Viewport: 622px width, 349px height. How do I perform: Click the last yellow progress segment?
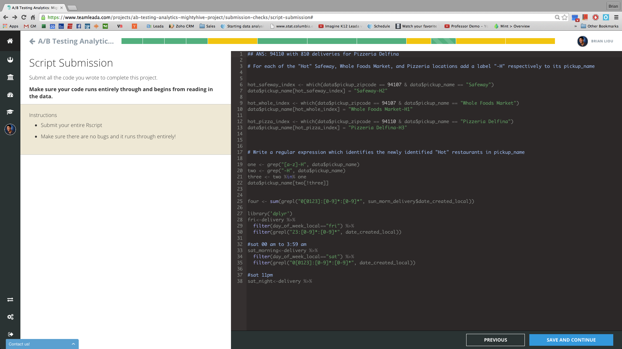click(530, 41)
